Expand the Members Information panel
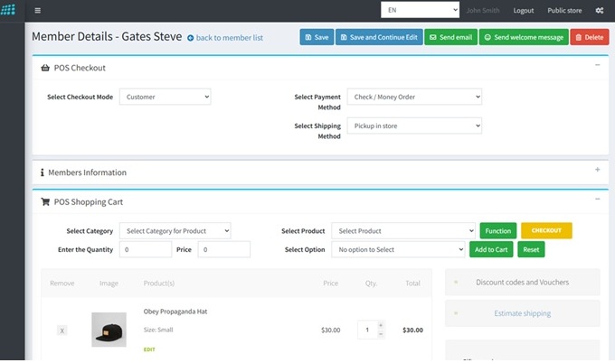615x363 pixels. tap(597, 170)
